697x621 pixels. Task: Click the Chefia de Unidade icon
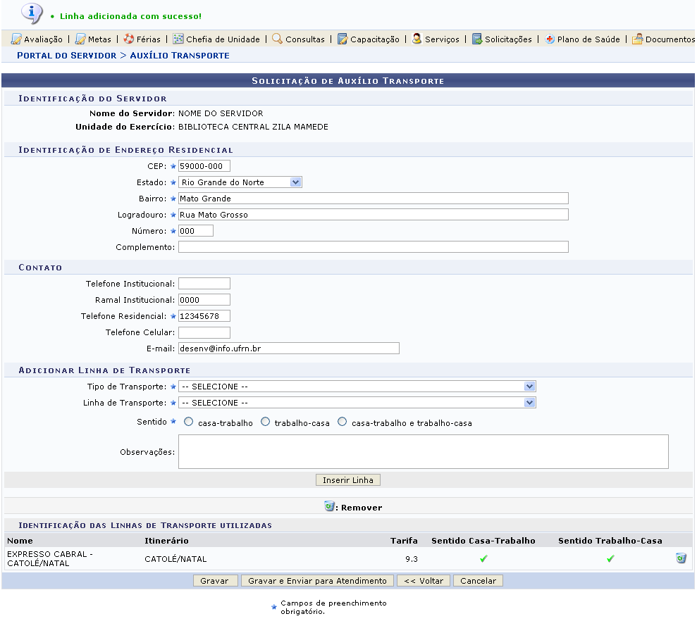tap(178, 39)
